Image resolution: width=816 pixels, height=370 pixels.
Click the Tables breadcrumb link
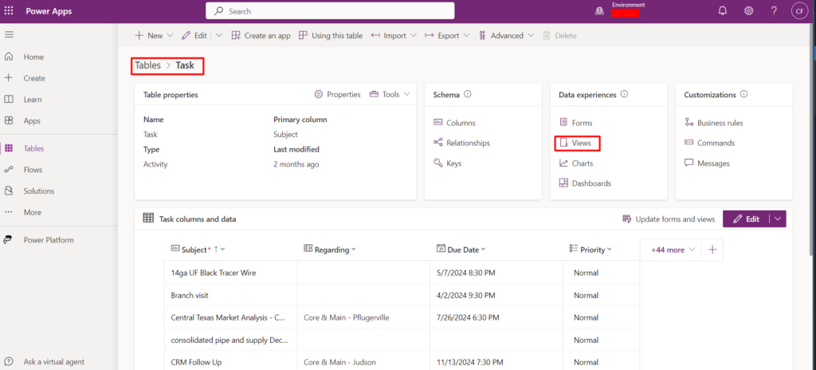(147, 65)
